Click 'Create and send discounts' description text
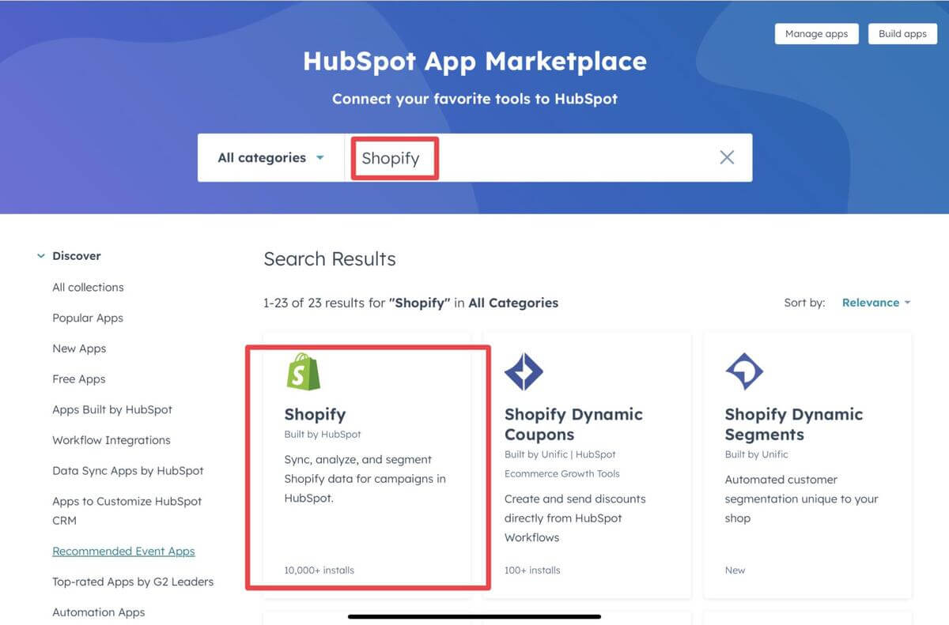949x625 pixels. click(575, 518)
